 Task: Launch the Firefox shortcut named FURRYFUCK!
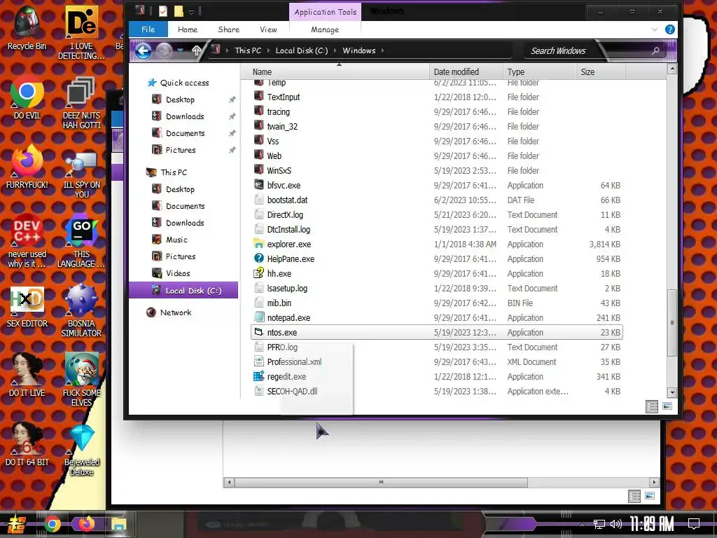coord(27,167)
